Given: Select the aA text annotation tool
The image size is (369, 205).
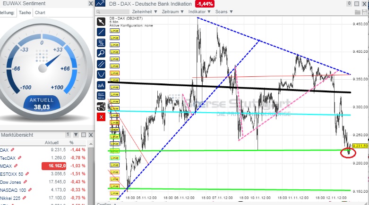Looking at the screenshot, I should coord(101,85).
